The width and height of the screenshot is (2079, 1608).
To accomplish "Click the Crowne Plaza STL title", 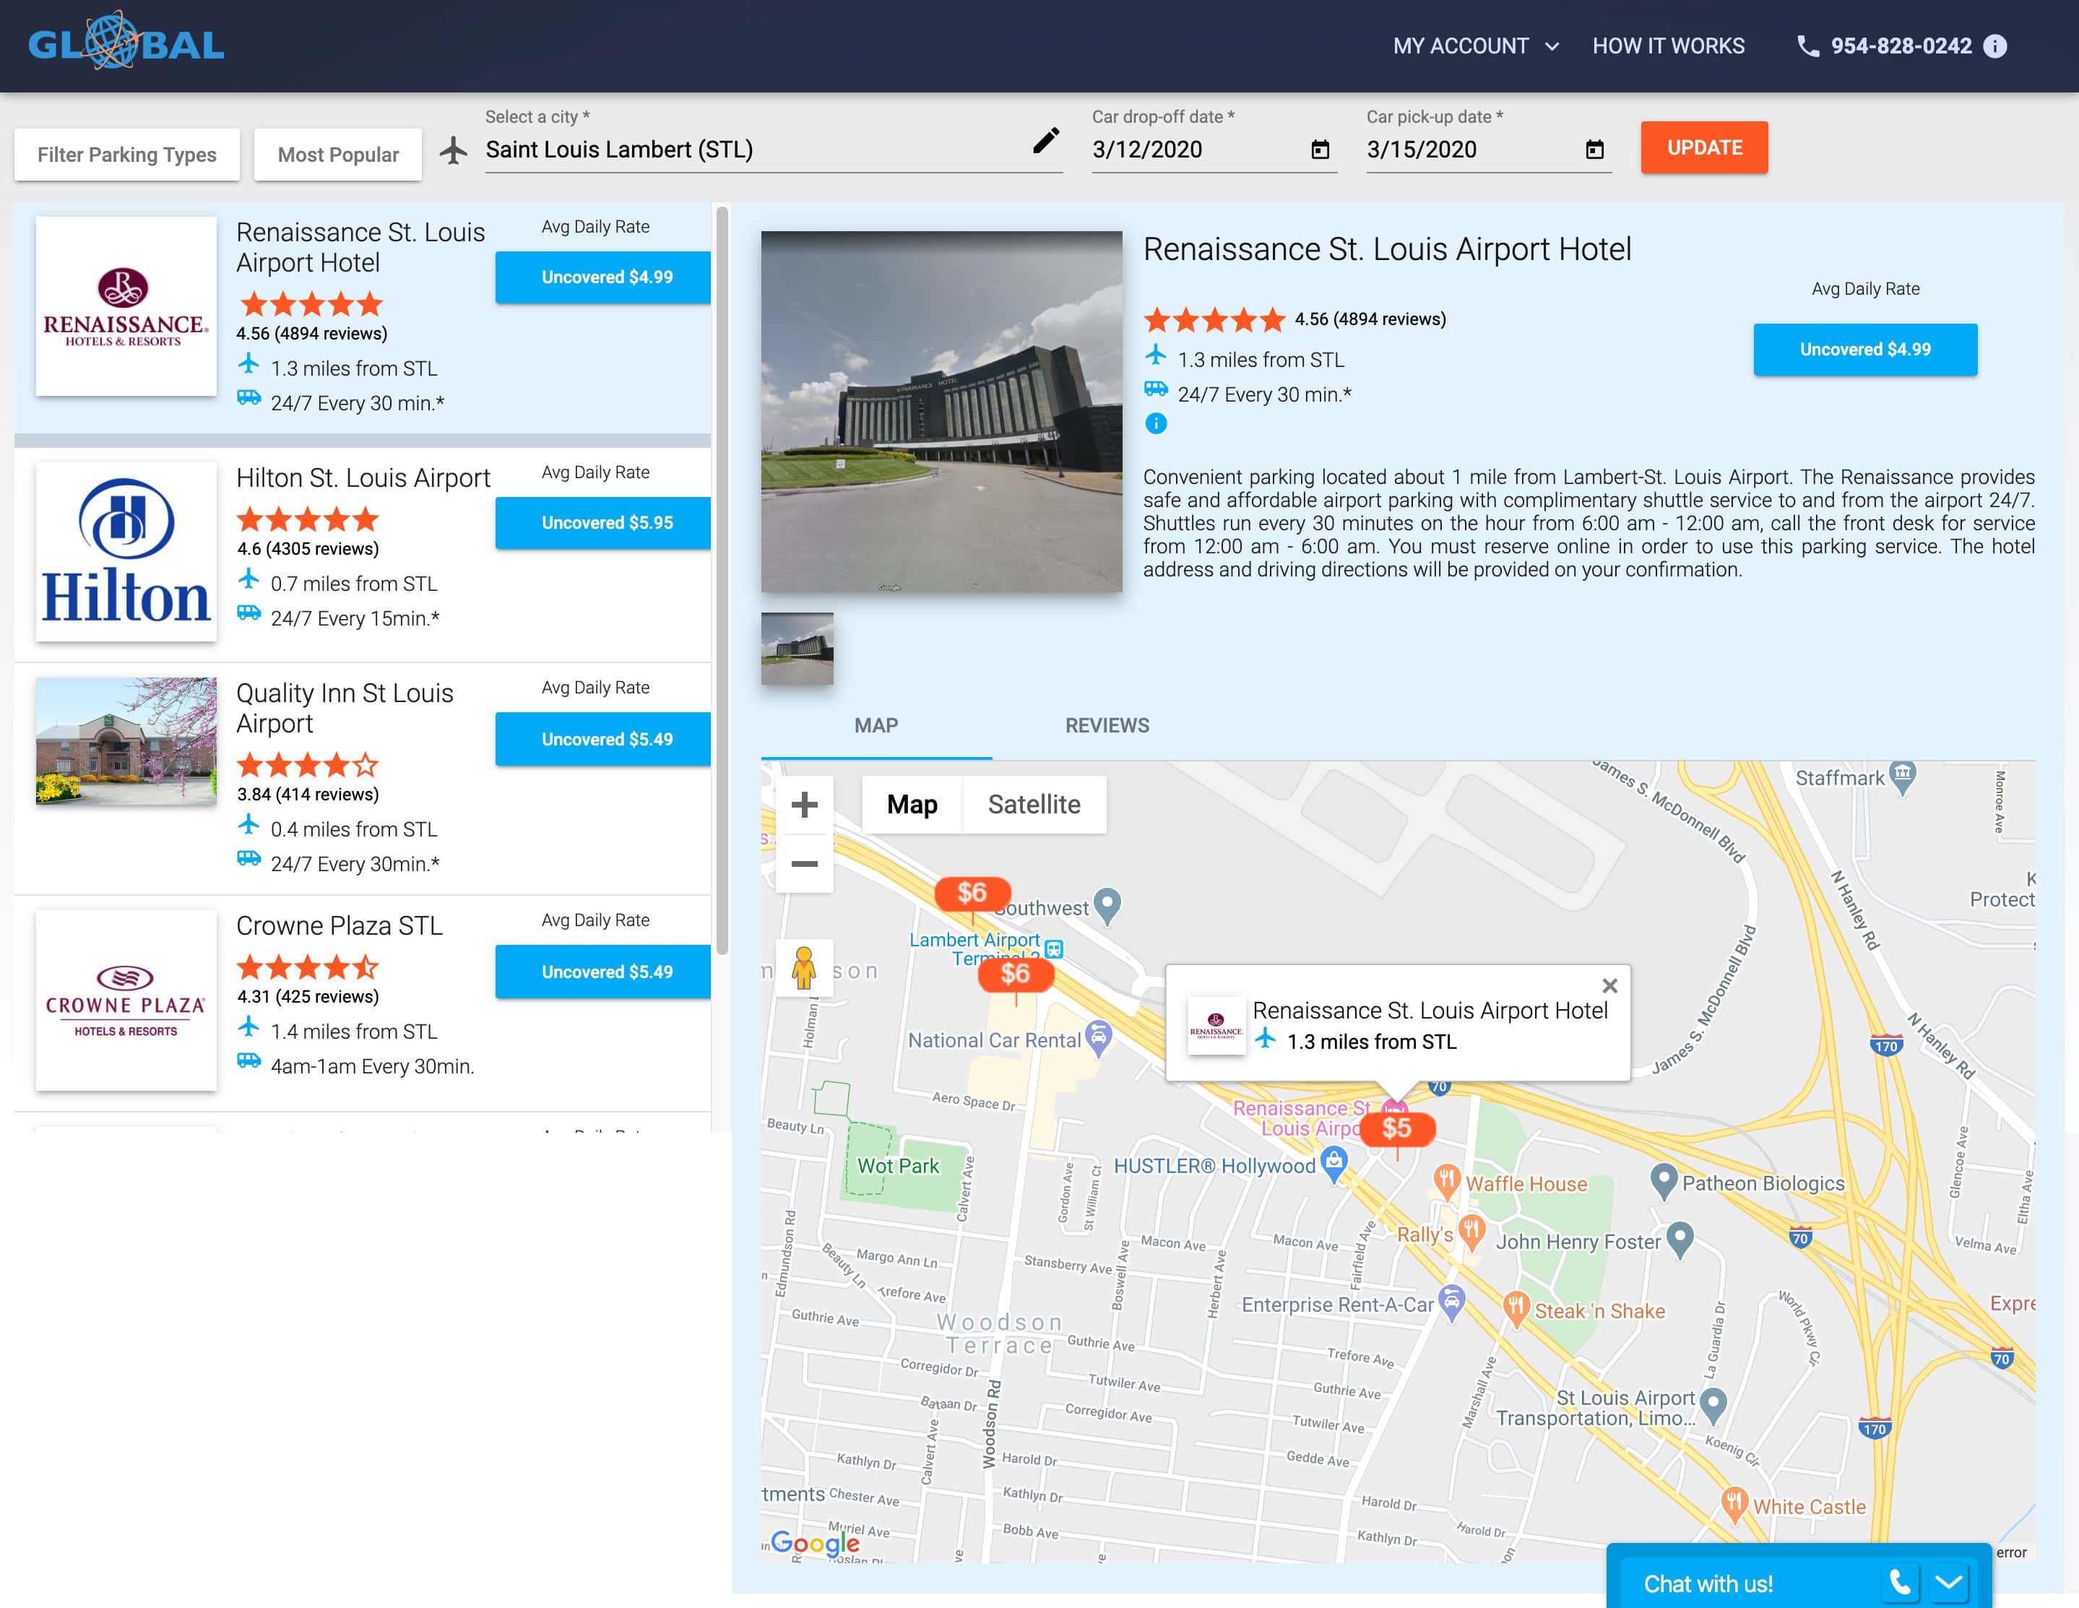I will 339,925.
